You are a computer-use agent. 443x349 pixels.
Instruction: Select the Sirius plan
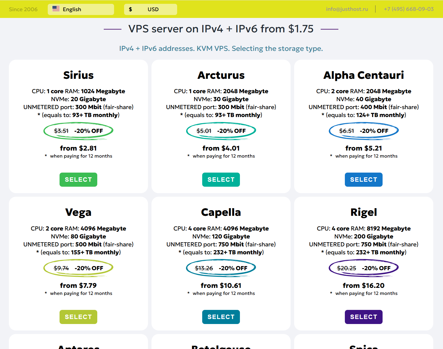pyautogui.click(x=78, y=180)
